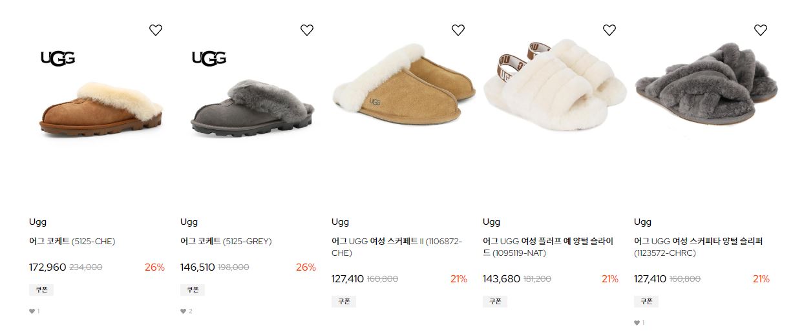The height and width of the screenshot is (334, 793).
Task: Toggle wishlist heart on 스커페트 II slipper
Action: (x=458, y=30)
